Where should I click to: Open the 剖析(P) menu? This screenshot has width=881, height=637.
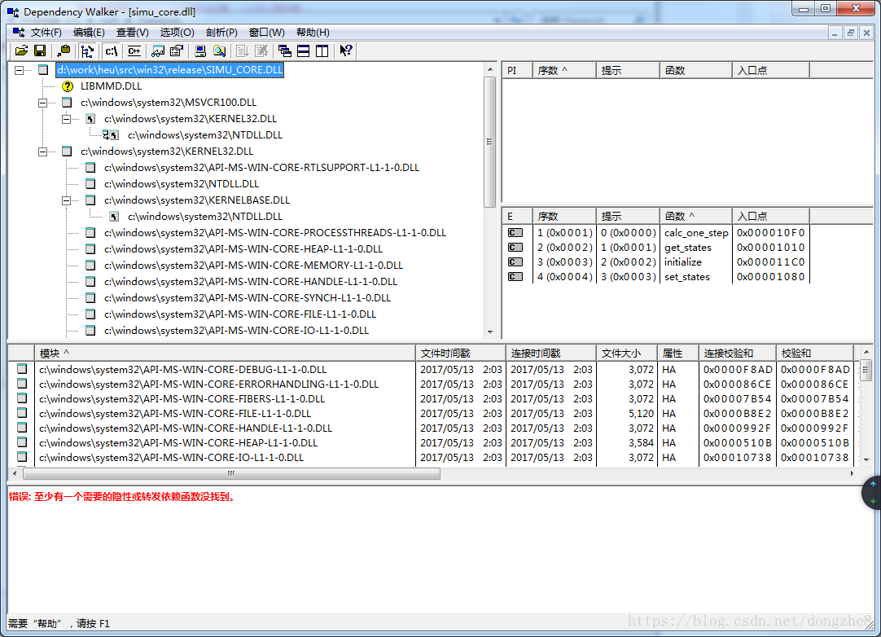221,33
